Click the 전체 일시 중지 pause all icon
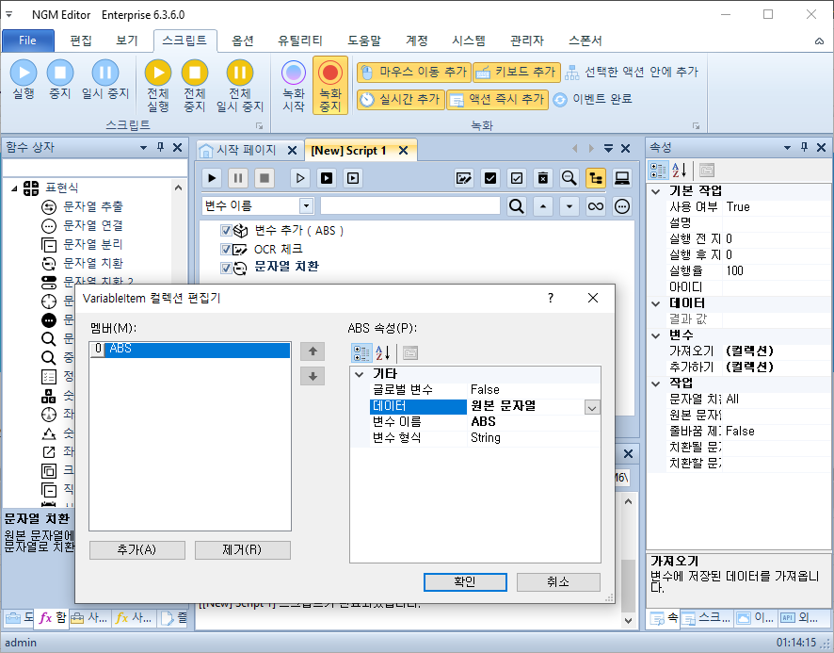Screen dimensions: 834x653 240,86
